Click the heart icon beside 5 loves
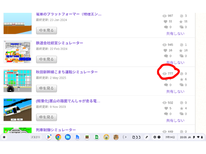This screenshot has width=206, height=154. click(x=166, y=108)
